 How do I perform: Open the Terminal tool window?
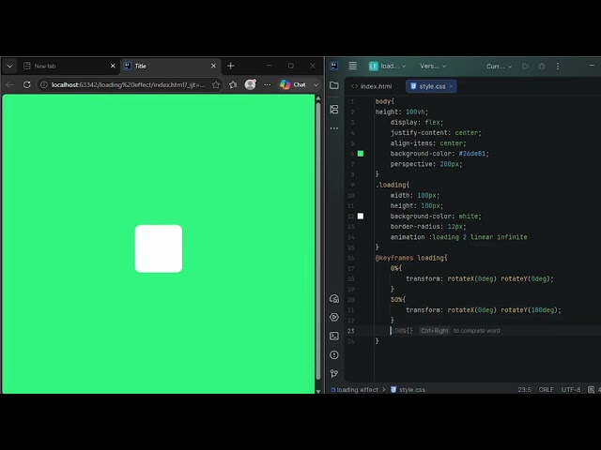(334, 336)
